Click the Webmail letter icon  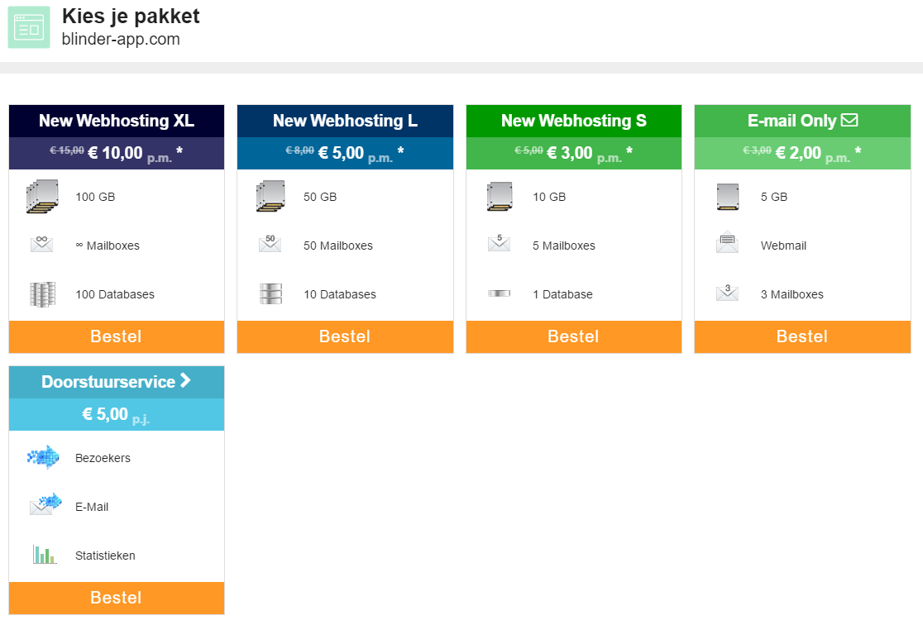coord(727,243)
